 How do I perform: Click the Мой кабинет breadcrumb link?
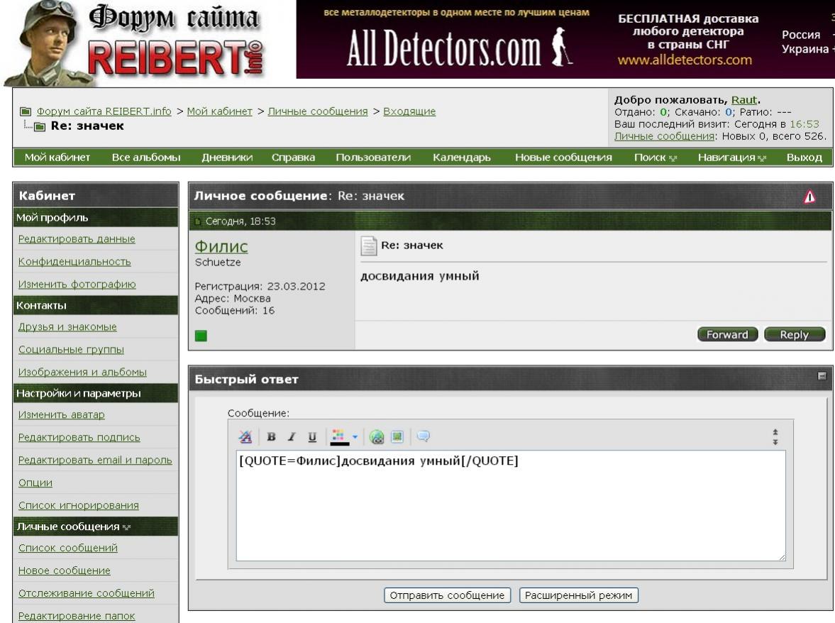219,111
